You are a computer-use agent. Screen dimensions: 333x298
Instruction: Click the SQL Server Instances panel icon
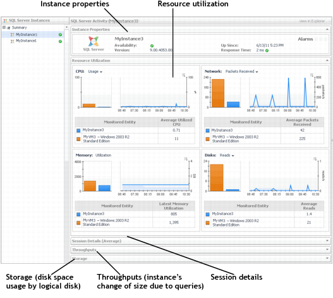click(5, 21)
